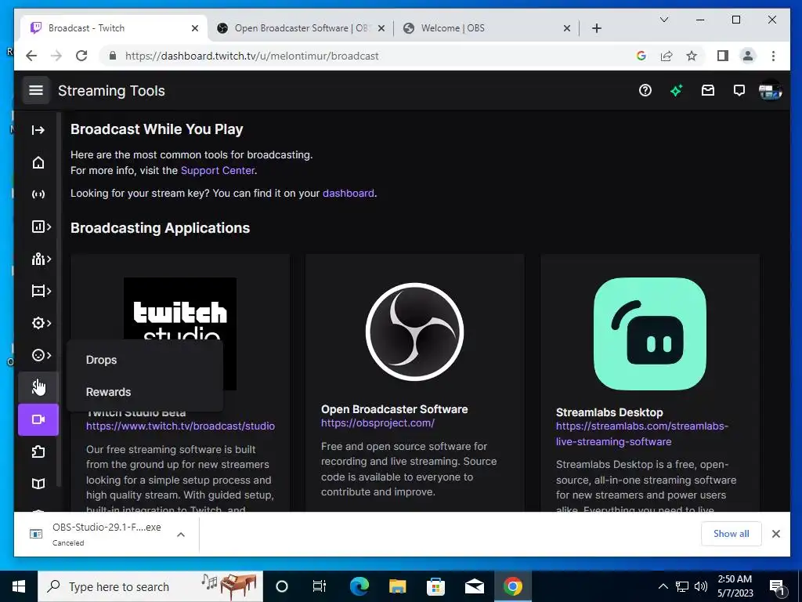Expand OBS-Studio download options arrow
Viewport: 802px width, 602px height.
pos(181,535)
